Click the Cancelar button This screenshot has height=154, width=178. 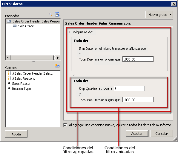tap(162, 134)
